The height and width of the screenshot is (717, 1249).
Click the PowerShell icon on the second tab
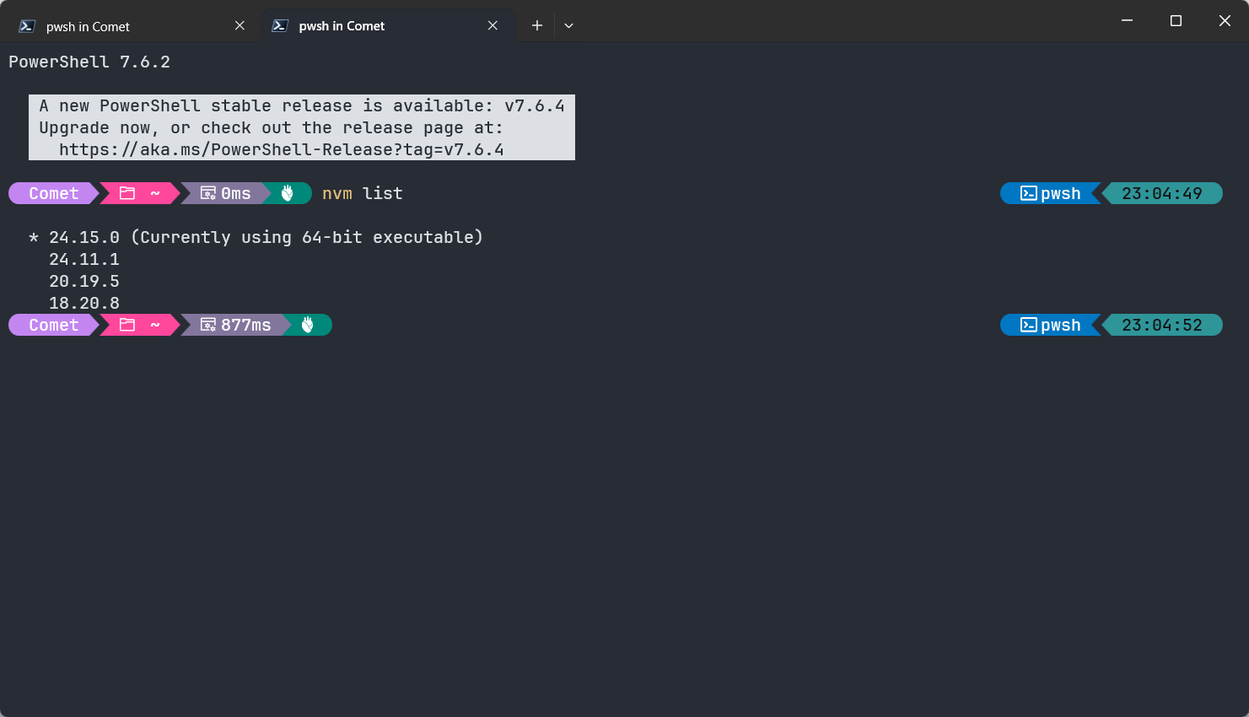click(x=280, y=26)
